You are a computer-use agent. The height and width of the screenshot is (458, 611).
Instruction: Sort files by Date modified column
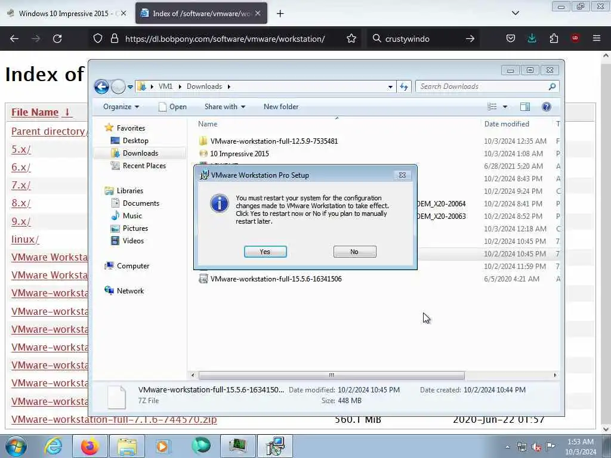(507, 124)
